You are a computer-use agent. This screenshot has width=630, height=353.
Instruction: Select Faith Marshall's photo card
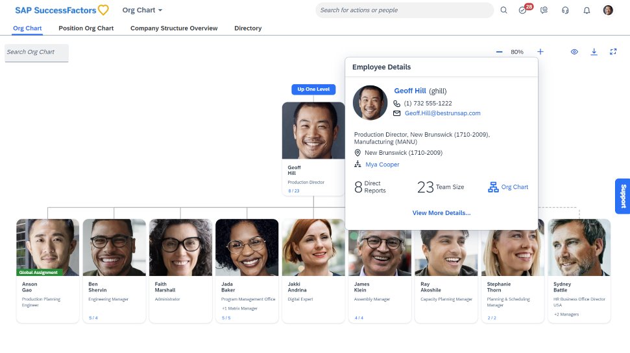180,247
